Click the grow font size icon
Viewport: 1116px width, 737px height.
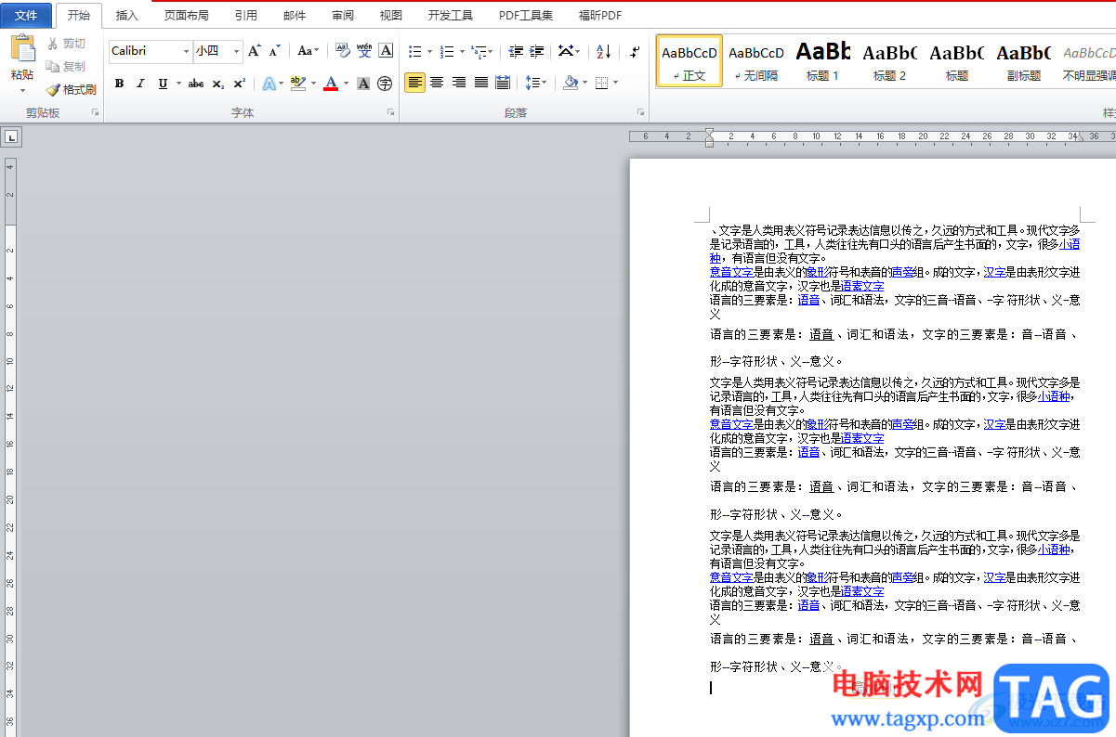point(254,51)
